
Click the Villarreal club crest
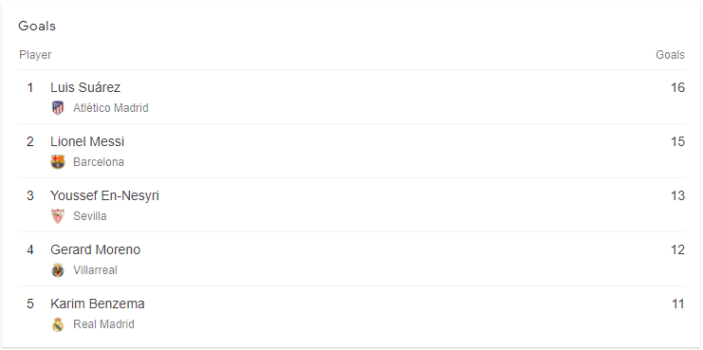(58, 270)
